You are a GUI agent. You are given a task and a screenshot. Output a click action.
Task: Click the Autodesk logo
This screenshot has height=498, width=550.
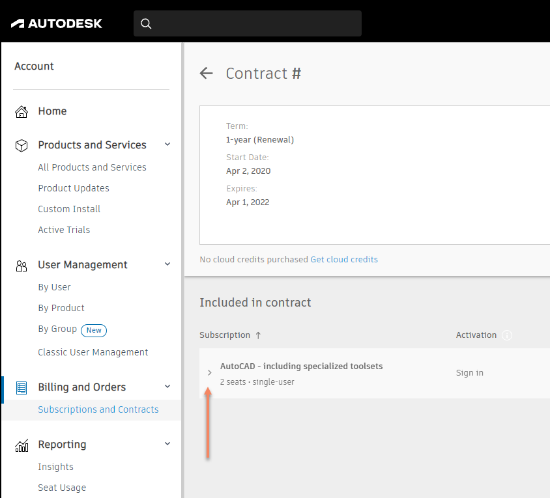coord(57,23)
